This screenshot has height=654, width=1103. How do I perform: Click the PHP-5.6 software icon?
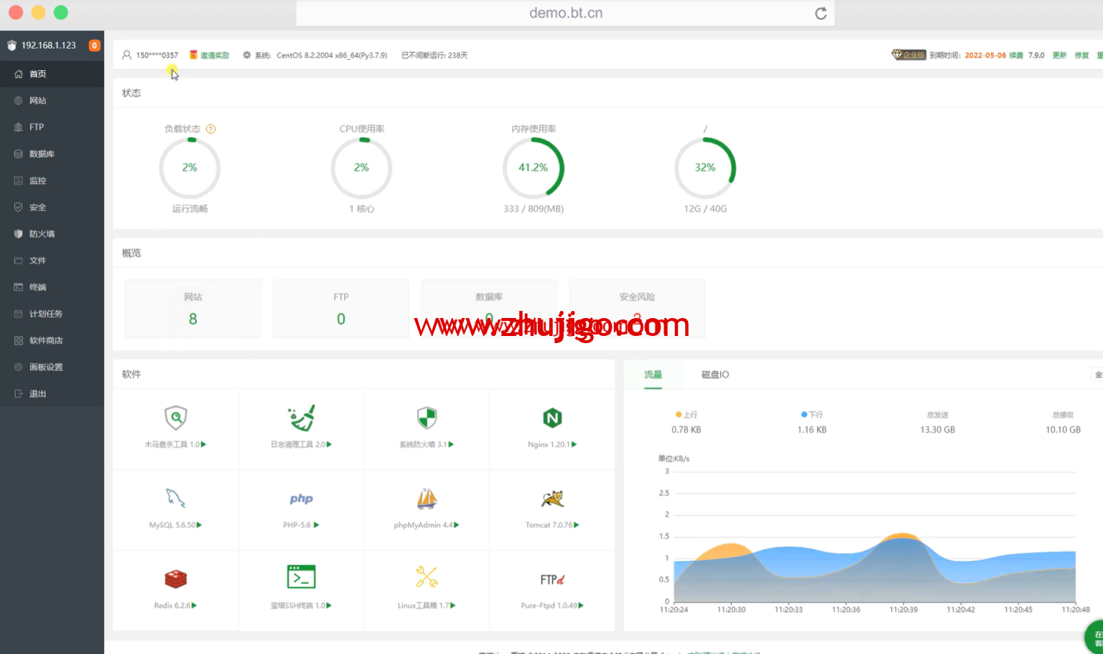pos(301,498)
